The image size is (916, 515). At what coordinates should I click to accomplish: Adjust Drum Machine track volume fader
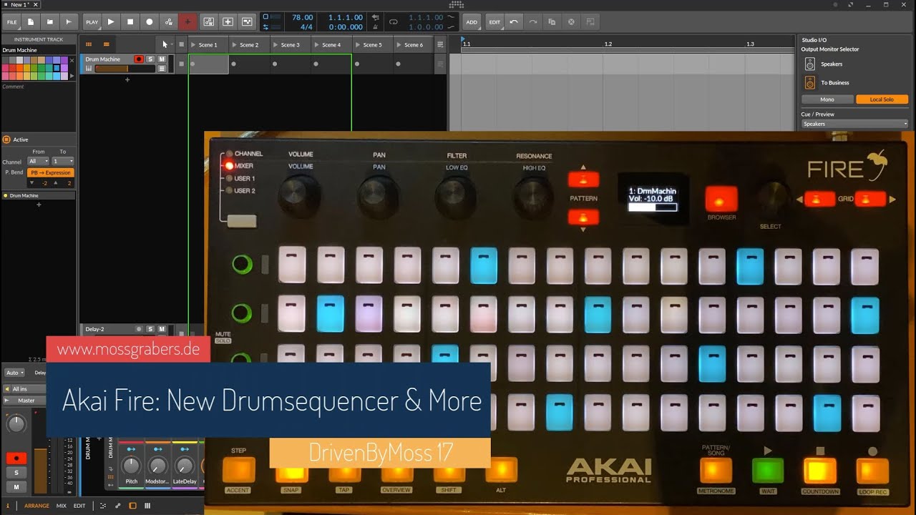(125, 69)
